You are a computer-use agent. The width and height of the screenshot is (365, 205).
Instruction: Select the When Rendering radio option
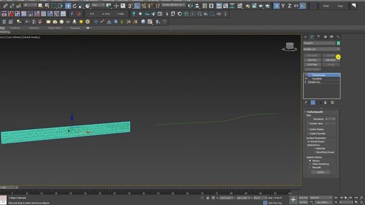[x=310, y=164]
